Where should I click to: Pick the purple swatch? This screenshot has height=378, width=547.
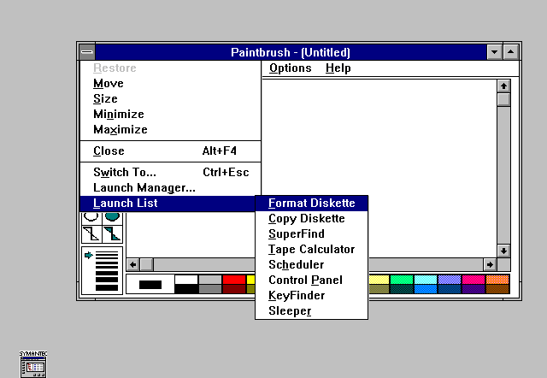tap(473, 289)
